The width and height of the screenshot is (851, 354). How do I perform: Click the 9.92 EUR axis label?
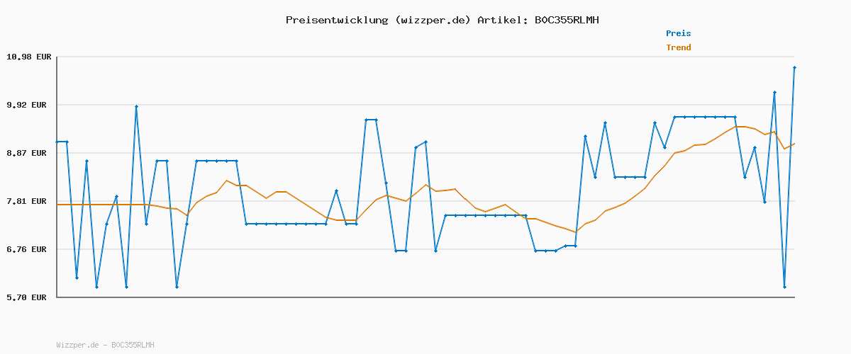[28, 105]
